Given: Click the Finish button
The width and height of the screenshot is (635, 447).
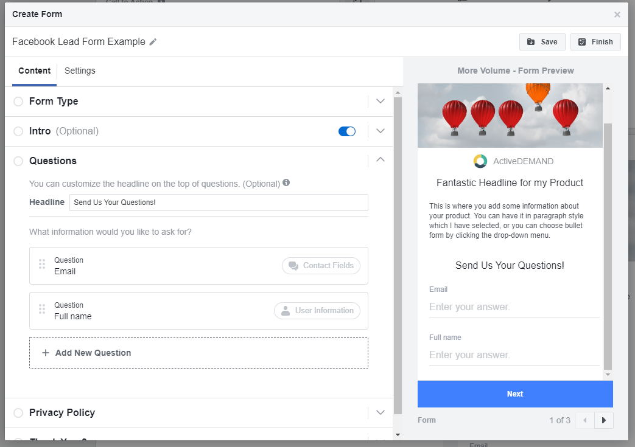Looking at the screenshot, I should click(595, 42).
